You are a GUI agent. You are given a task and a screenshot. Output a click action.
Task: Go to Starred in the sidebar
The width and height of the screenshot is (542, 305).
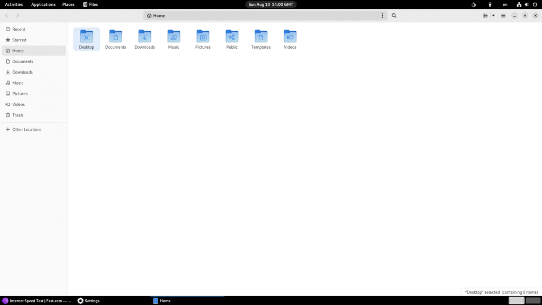click(x=19, y=40)
